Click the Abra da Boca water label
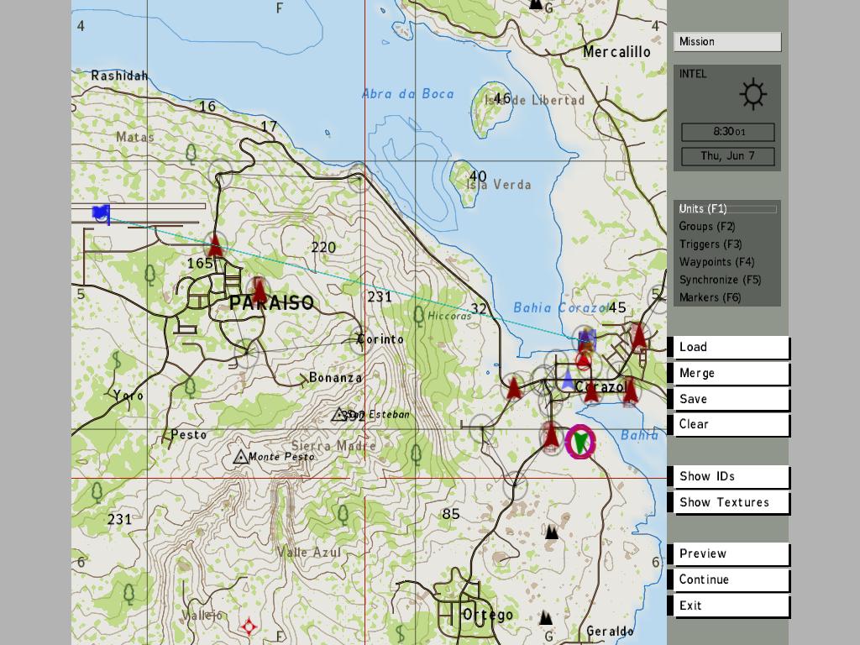The height and width of the screenshot is (645, 860). (408, 94)
